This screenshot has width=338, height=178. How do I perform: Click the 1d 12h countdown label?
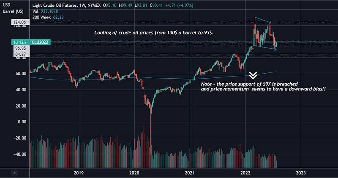(20, 43)
